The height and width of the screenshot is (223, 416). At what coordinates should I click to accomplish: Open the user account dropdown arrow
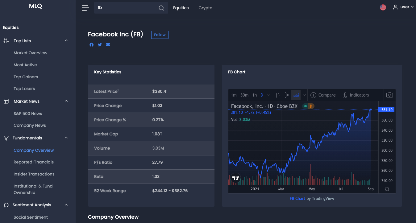tap(412, 7)
